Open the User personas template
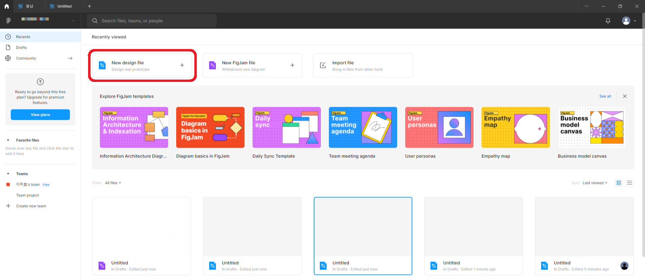 click(x=439, y=127)
